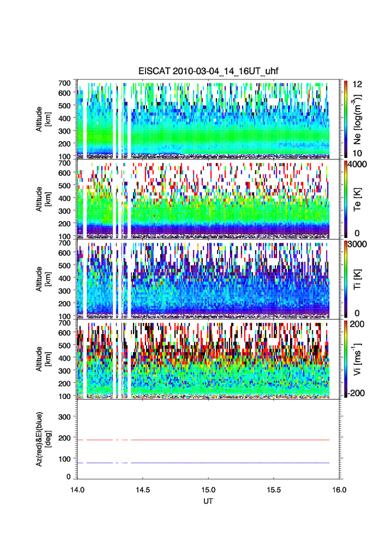Viewport: 372px width, 559px height.
Task: Click the 15.5 tick label on x-axis
Action: 274,489
